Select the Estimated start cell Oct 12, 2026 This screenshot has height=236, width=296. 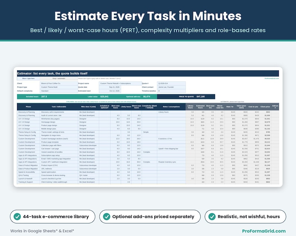coord(110,91)
